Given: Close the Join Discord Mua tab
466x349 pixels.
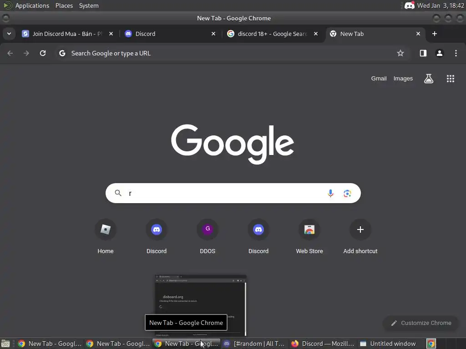Looking at the screenshot, I should (x=111, y=34).
